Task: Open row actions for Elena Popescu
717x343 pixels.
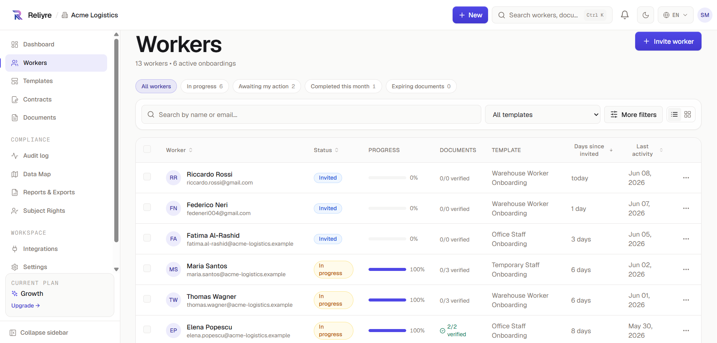Action: [686, 331]
